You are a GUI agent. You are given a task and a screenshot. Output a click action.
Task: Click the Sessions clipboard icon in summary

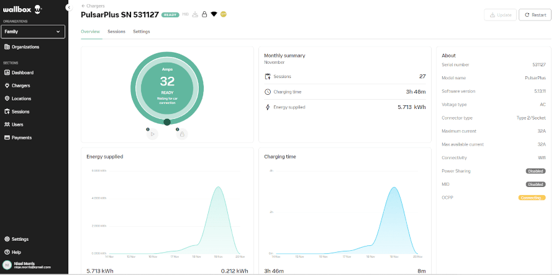pos(268,76)
